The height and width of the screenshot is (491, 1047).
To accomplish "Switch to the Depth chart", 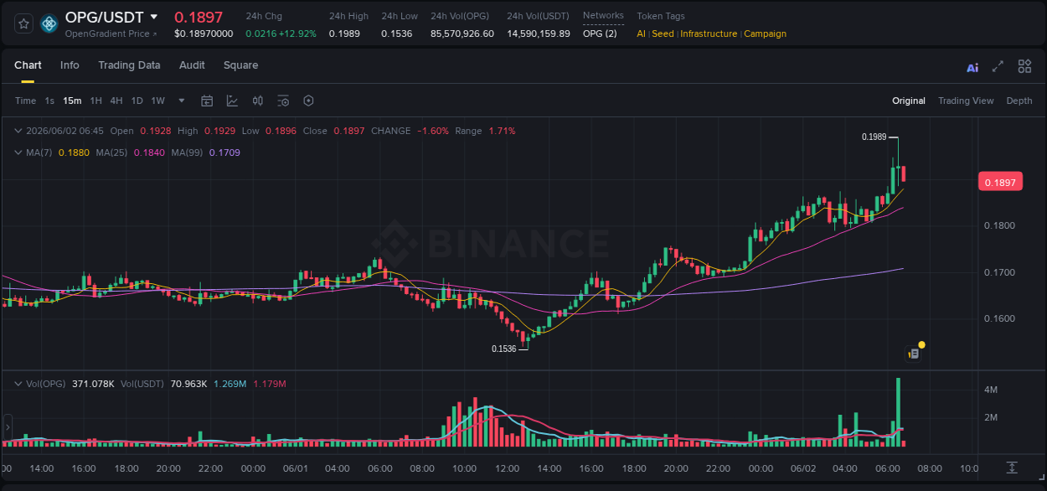I will point(1019,101).
